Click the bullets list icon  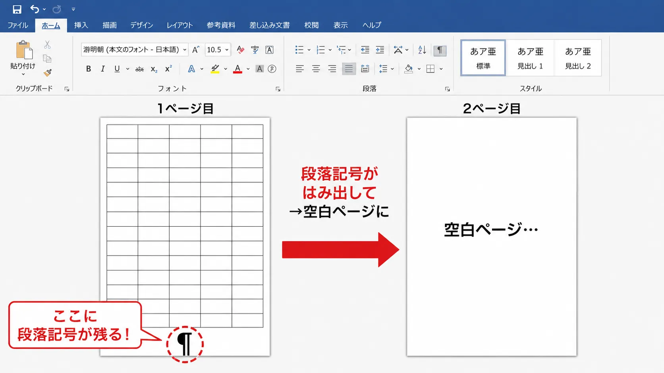[x=299, y=50]
